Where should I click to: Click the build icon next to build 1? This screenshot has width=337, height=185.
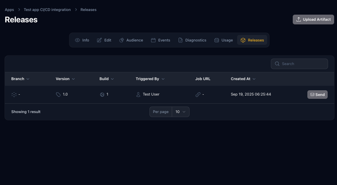click(x=102, y=94)
